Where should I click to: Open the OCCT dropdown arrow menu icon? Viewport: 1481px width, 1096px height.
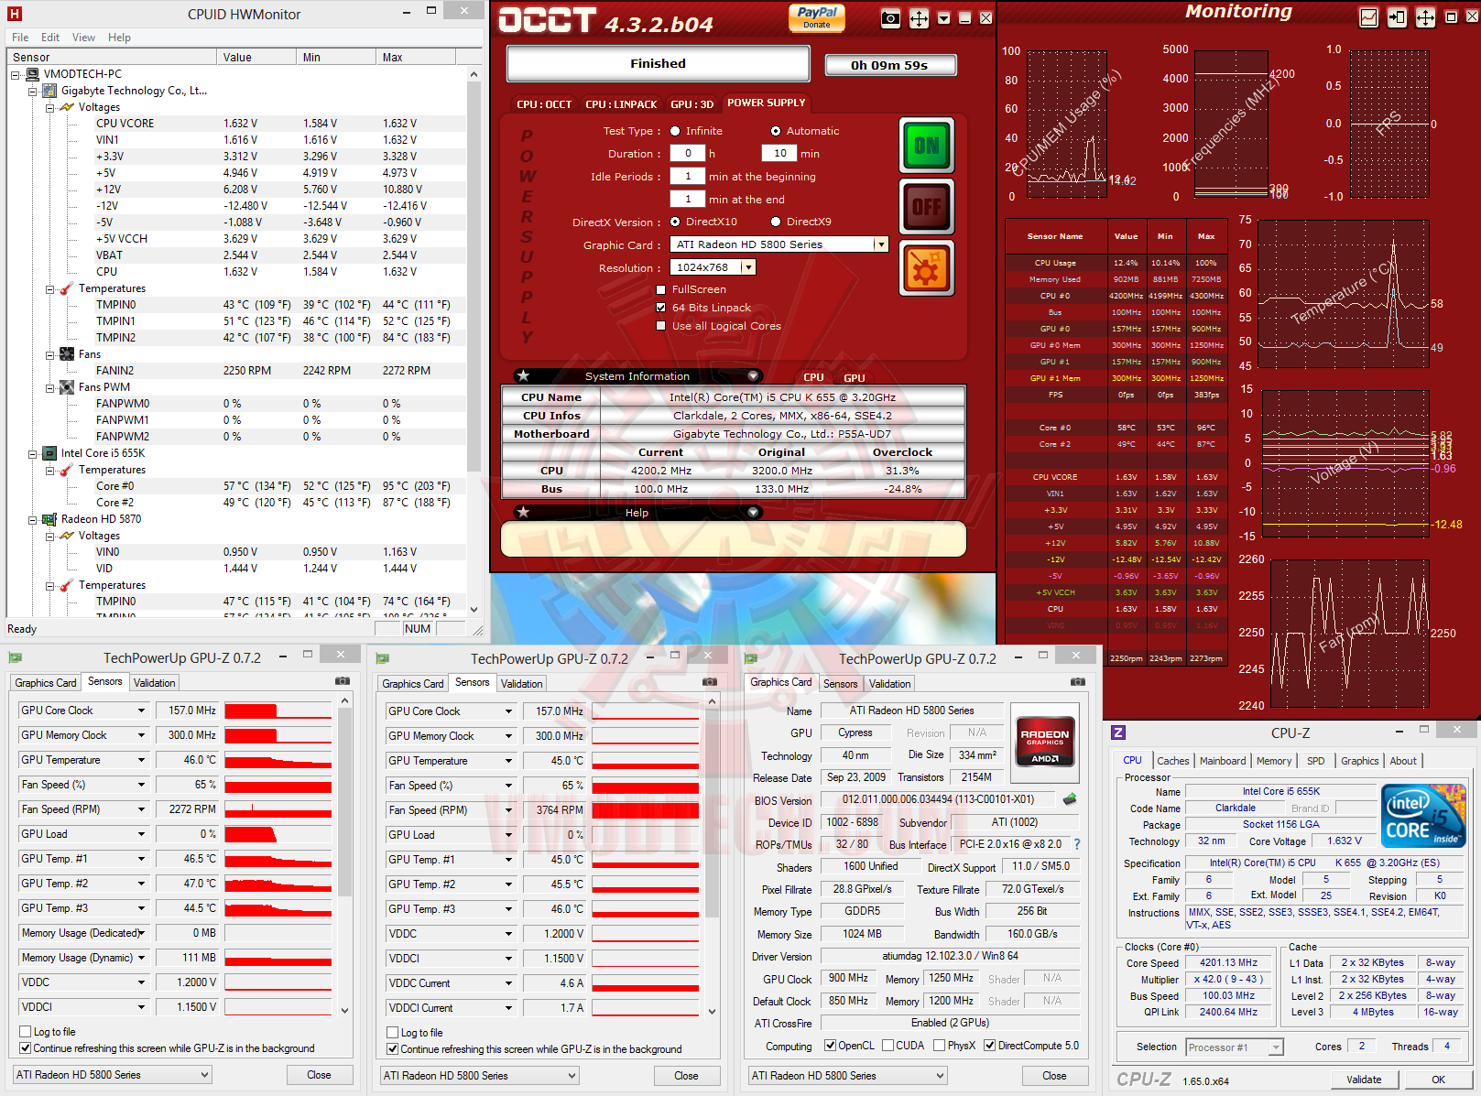[944, 18]
